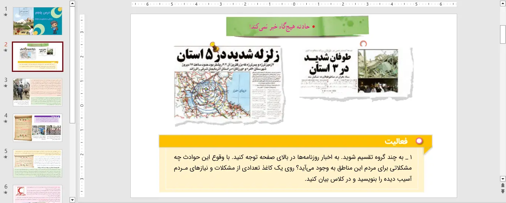Open slide 3 thumbnail

click(37, 92)
